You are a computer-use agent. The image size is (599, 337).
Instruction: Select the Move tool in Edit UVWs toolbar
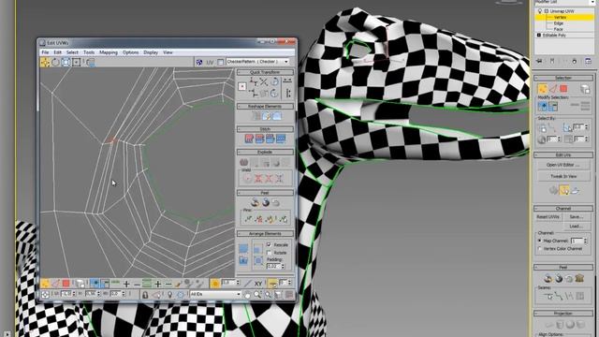[x=45, y=63]
